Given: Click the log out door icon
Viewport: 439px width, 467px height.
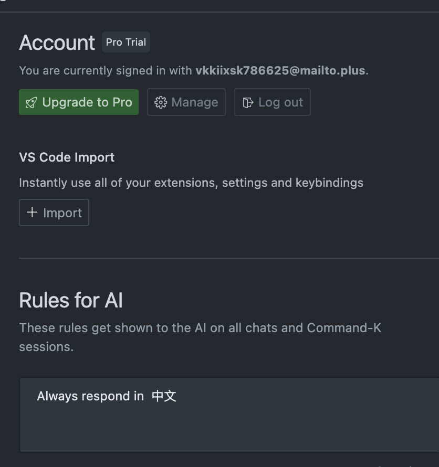Looking at the screenshot, I should coord(248,102).
